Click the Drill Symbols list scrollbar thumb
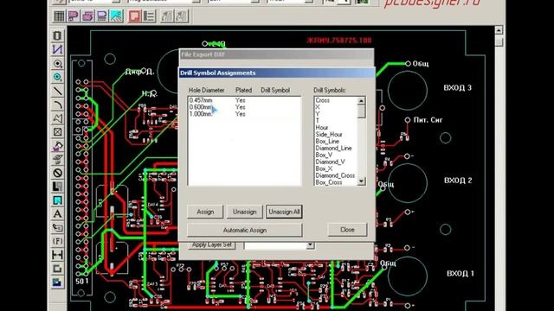 [x=361, y=111]
